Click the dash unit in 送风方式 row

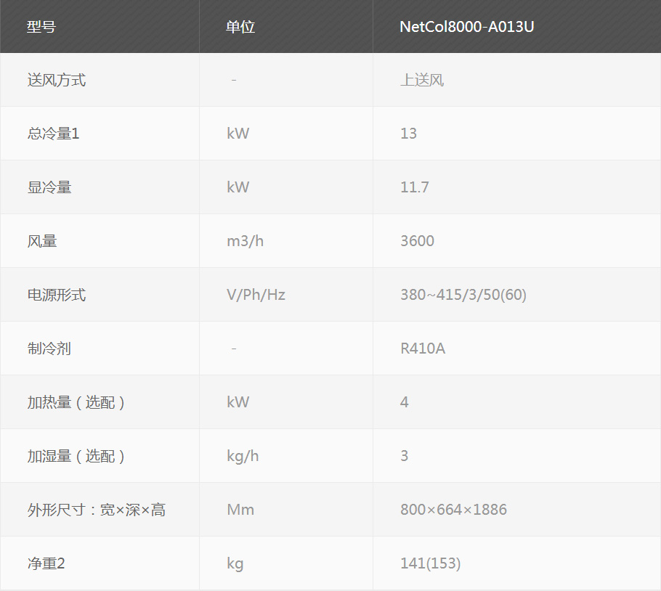[x=234, y=80]
